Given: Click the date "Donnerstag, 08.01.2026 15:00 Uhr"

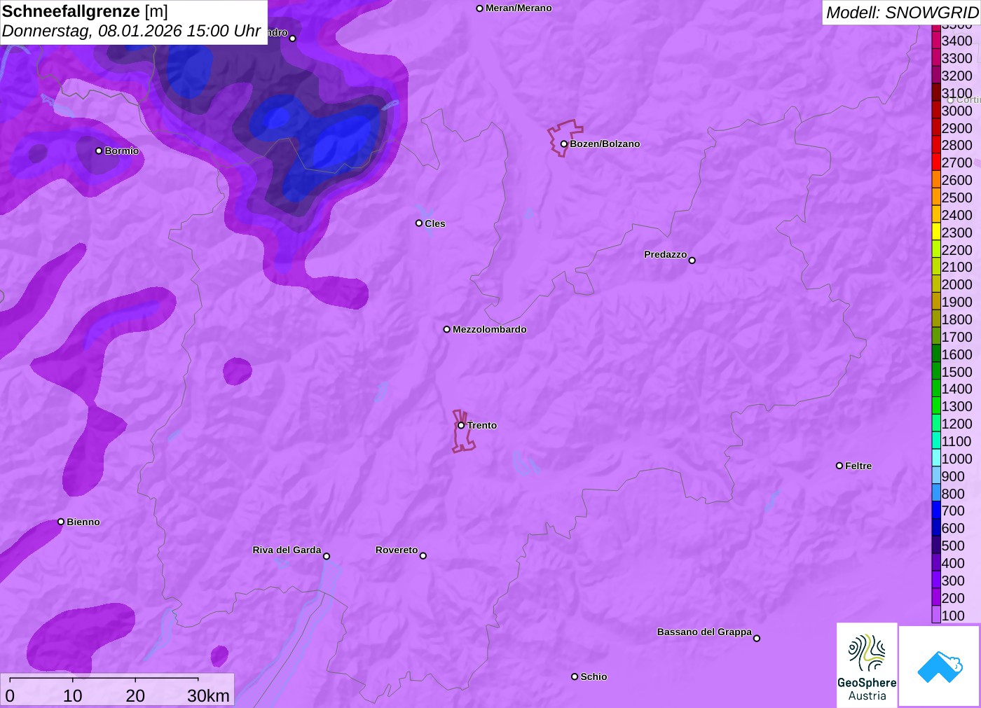Looking at the screenshot, I should pos(131,32).
